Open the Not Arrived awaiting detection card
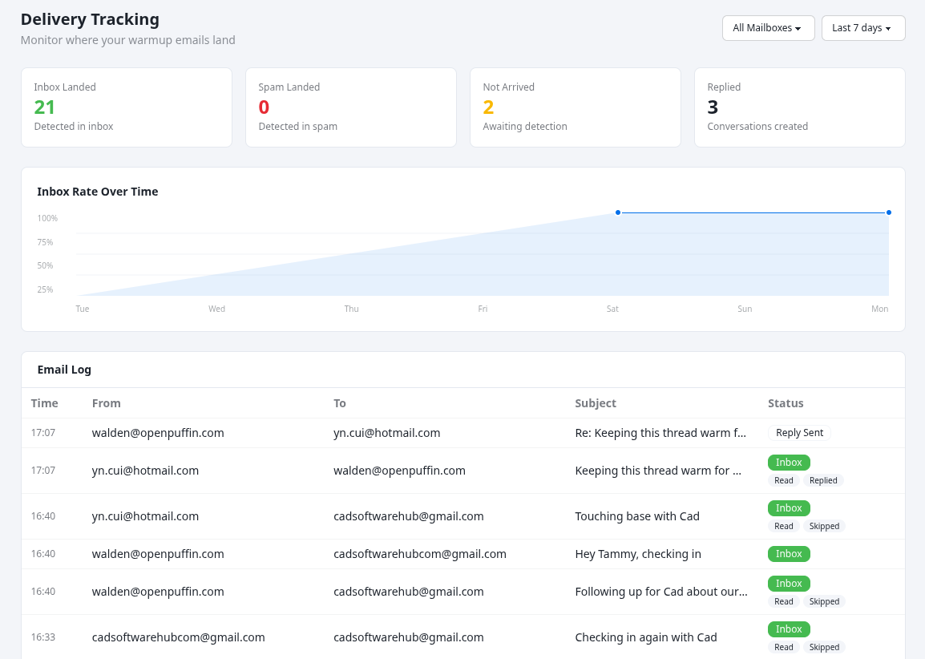This screenshot has width=925, height=659. click(575, 107)
